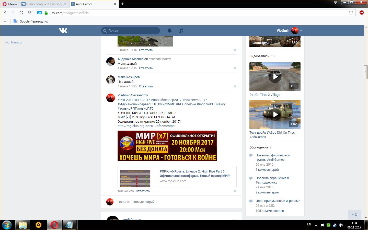The height and width of the screenshot is (230, 368).
Task: Open Vladimir profile dropdown arrow in header
Action: click(301, 31)
